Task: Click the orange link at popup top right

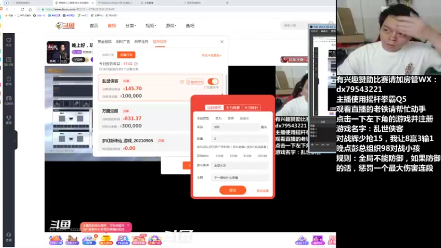Action: click(x=212, y=56)
